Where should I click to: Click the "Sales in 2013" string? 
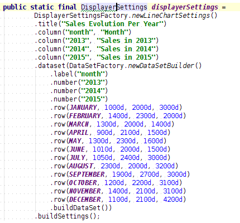point(126,41)
